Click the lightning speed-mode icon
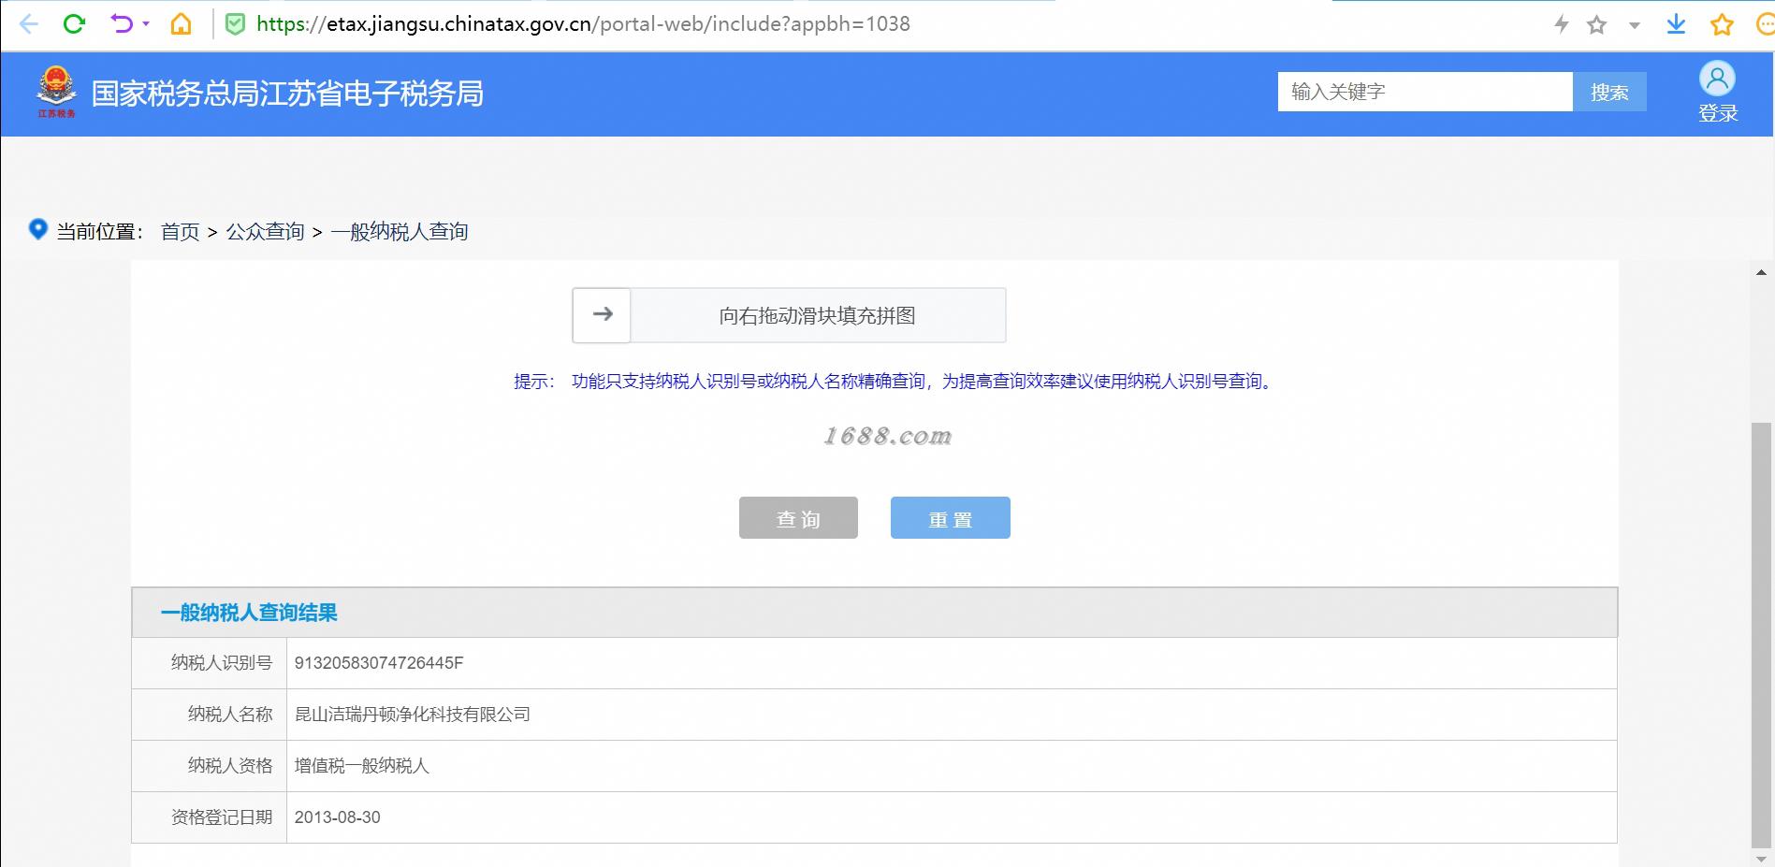1775x867 pixels. click(1561, 24)
